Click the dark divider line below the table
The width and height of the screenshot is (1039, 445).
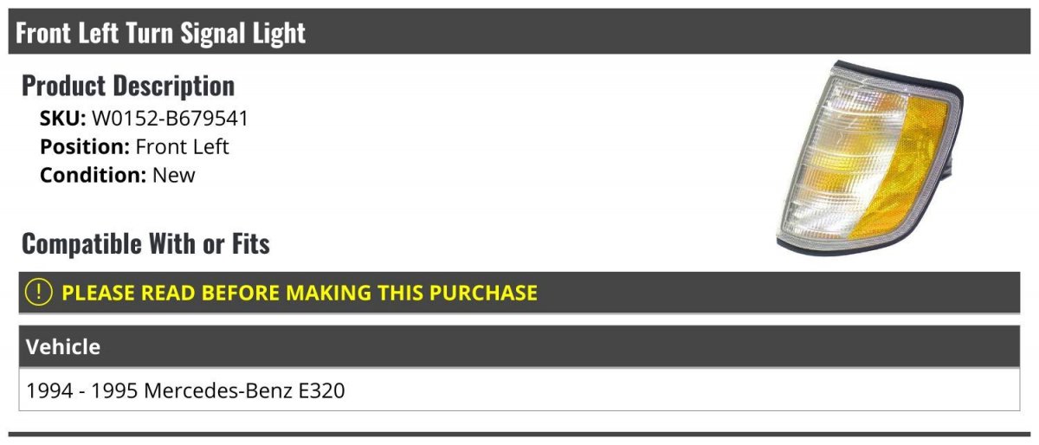pos(519,434)
